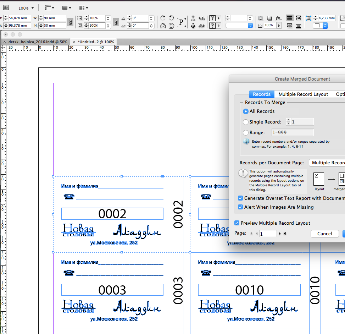Open corner options via the corner icon
This screenshot has width=345, height=334.
[308, 18]
